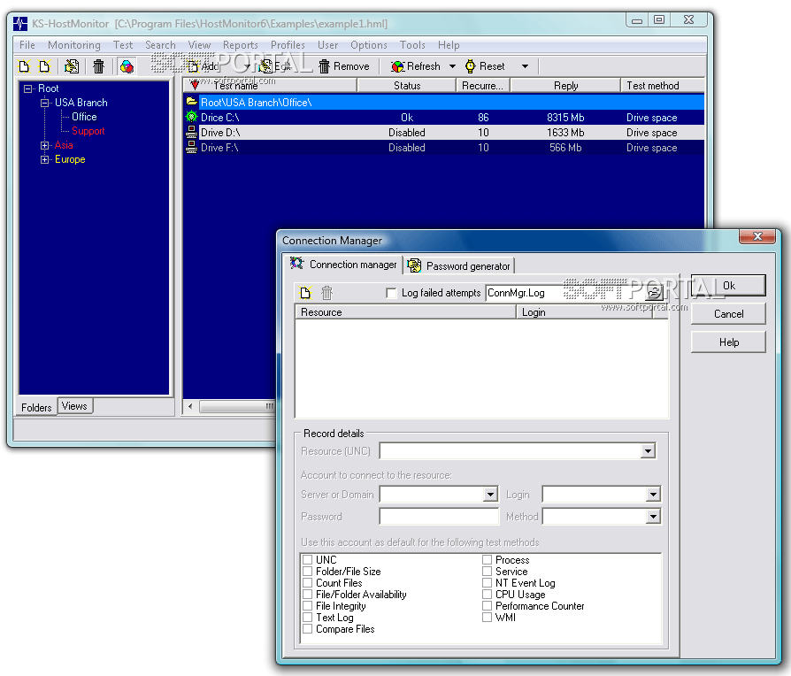Click the properties sheet icon in main toolbar
The image size is (791, 676).
coord(72,66)
